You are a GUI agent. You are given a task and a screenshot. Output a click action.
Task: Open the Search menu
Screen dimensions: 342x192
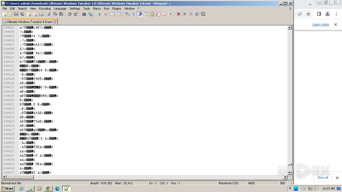click(22, 9)
